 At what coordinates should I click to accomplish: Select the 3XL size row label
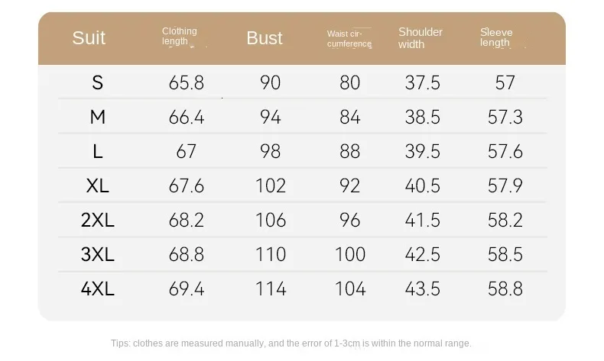point(97,254)
